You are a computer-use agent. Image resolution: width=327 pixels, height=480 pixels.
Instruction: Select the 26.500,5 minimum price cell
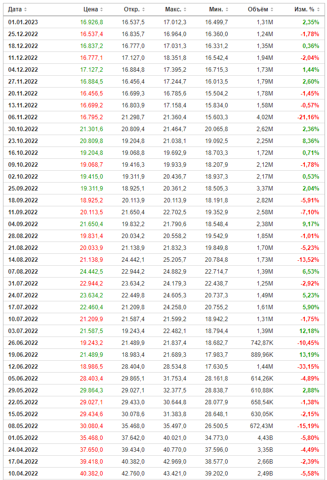[216, 426]
